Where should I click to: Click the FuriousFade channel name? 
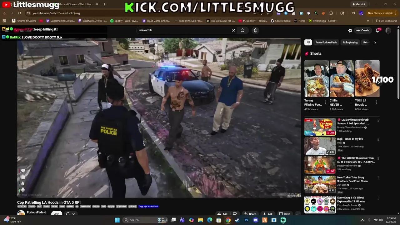(x=35, y=212)
